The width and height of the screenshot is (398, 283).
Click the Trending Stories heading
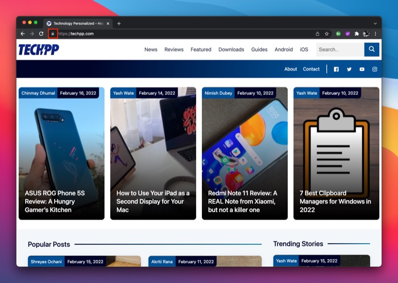click(x=298, y=244)
